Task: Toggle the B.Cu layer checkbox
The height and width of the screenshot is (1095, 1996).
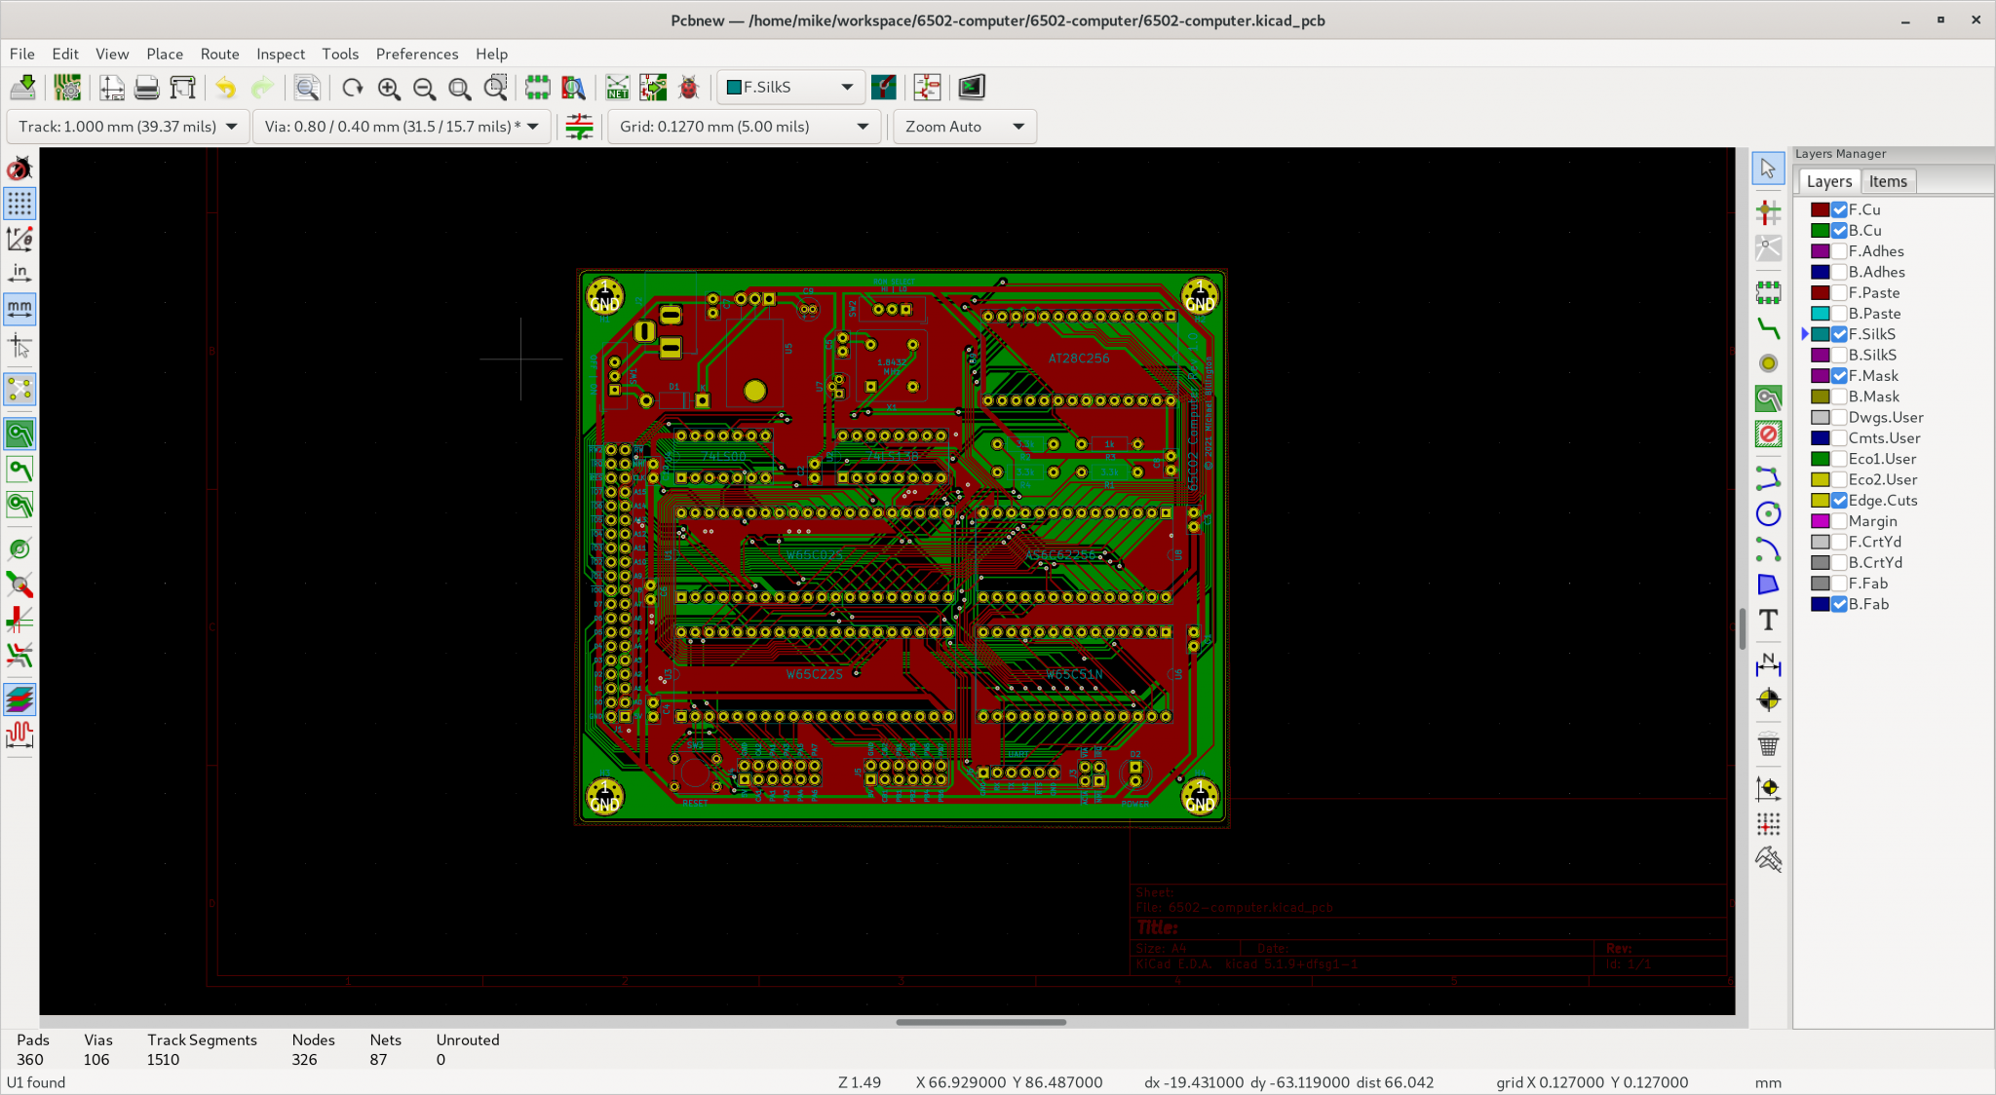Action: coord(1839,229)
